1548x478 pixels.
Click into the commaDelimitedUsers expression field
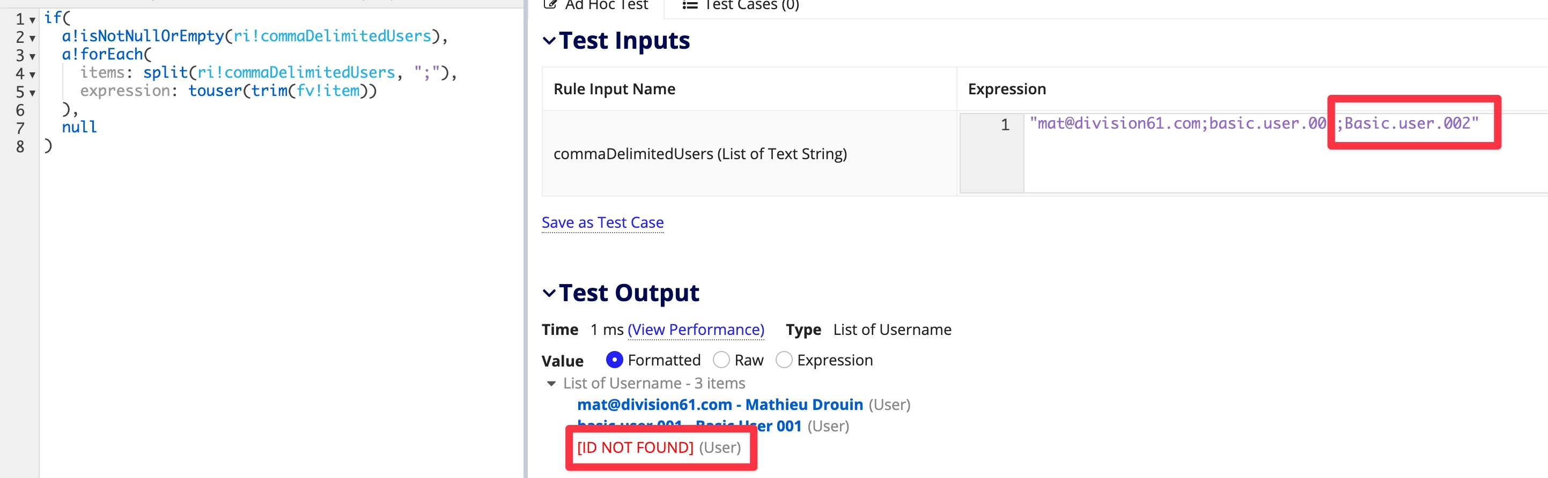(1285, 153)
